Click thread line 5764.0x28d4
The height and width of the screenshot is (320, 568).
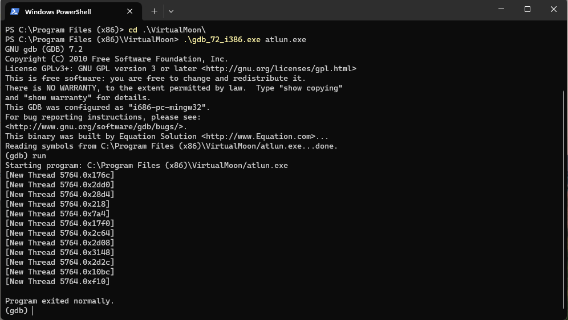[x=60, y=195]
